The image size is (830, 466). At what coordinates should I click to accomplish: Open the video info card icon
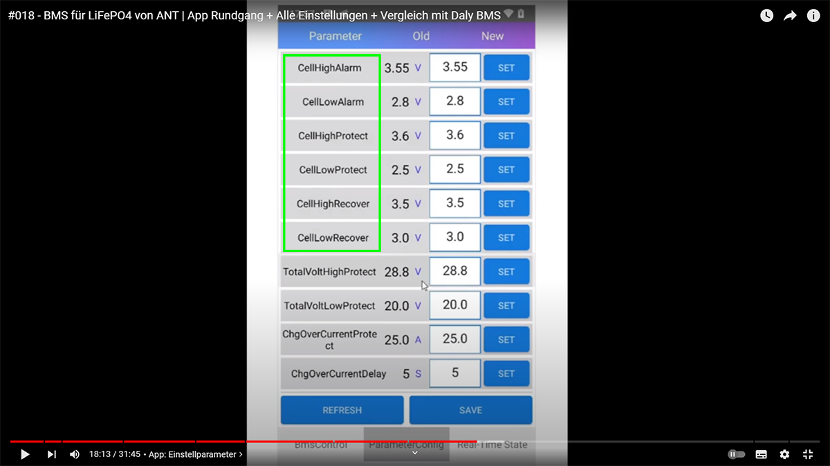813,16
